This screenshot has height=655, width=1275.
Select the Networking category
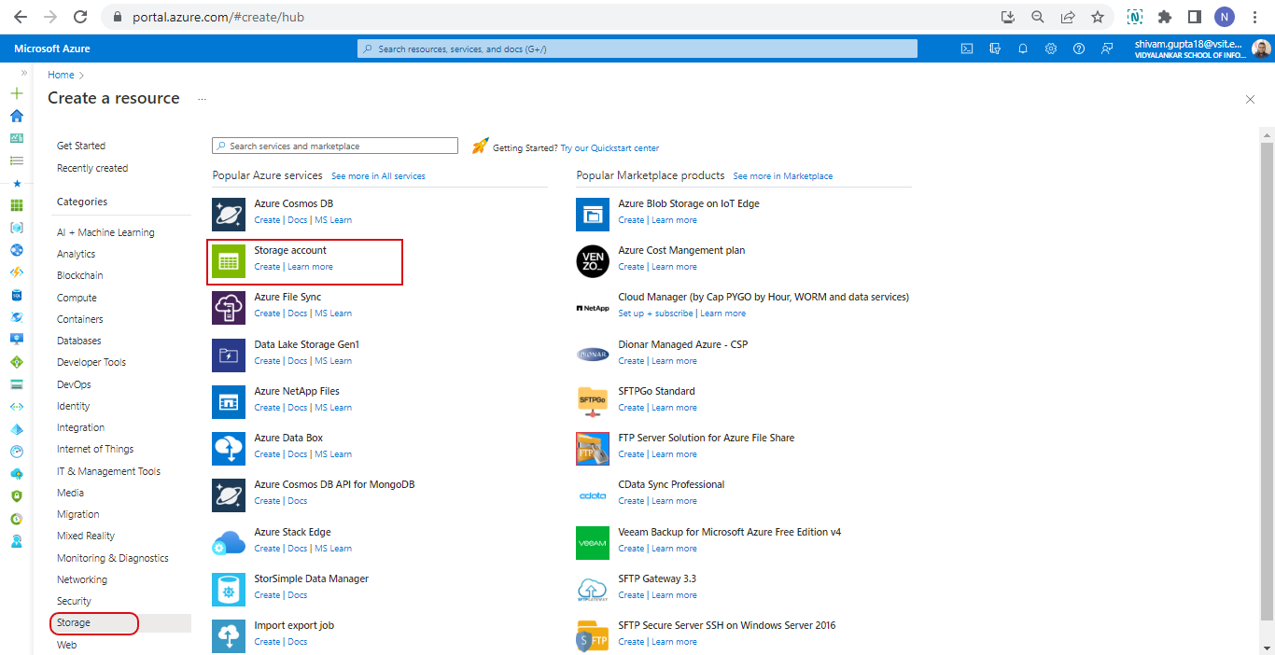(82, 579)
